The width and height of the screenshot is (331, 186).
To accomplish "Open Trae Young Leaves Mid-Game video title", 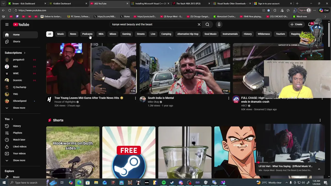I will [x=89, y=98].
